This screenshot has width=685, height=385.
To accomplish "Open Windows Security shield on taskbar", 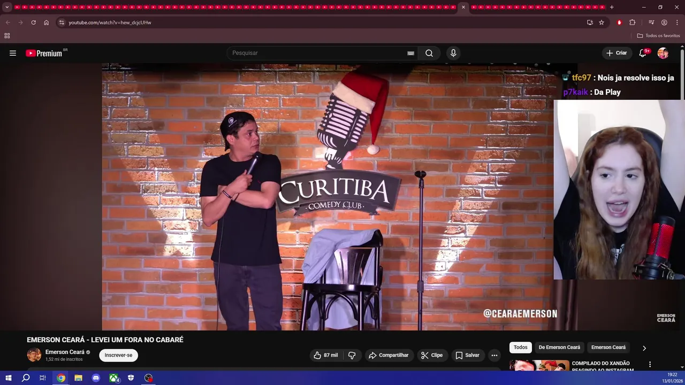I will [x=131, y=378].
